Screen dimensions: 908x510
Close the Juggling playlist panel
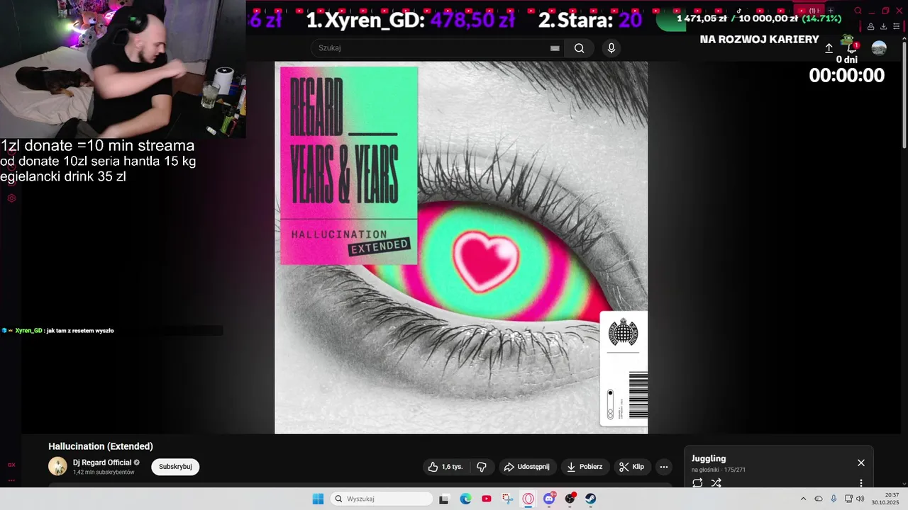tap(861, 463)
